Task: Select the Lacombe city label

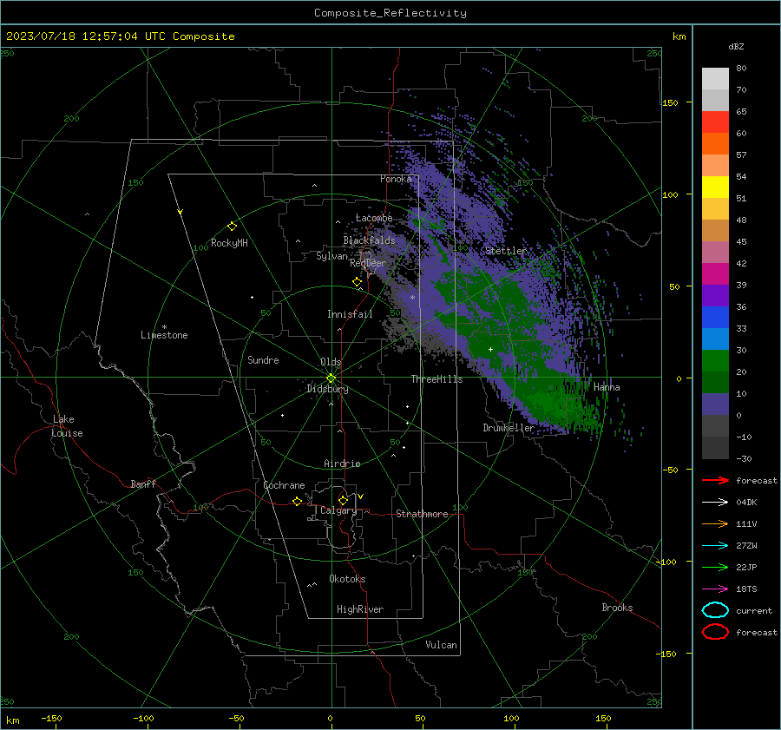Action: [374, 218]
